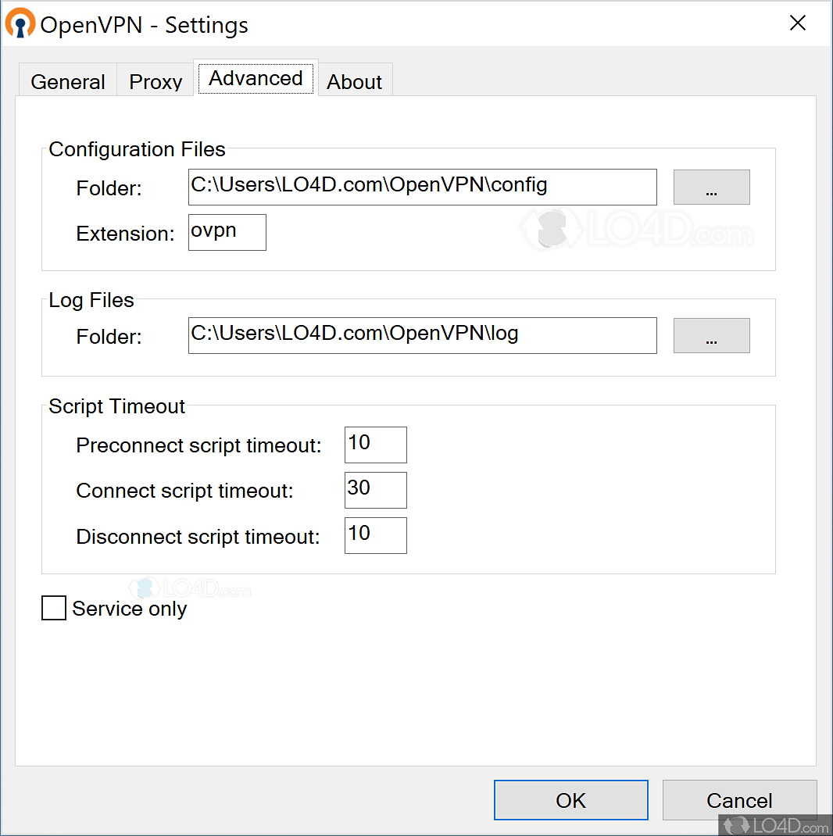Screen dimensions: 833x836
Task: Edit the configuration files folder path
Action: [423, 188]
